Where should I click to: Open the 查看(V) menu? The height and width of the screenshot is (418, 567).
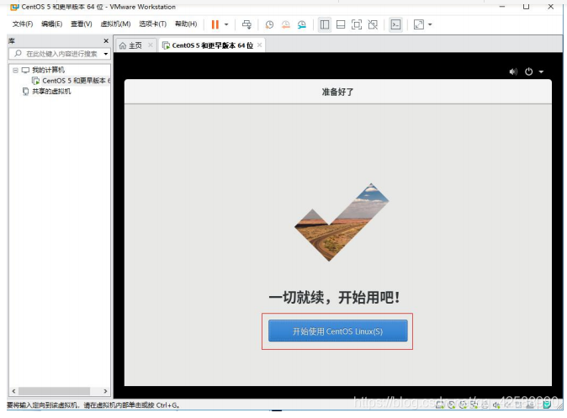pyautogui.click(x=82, y=24)
